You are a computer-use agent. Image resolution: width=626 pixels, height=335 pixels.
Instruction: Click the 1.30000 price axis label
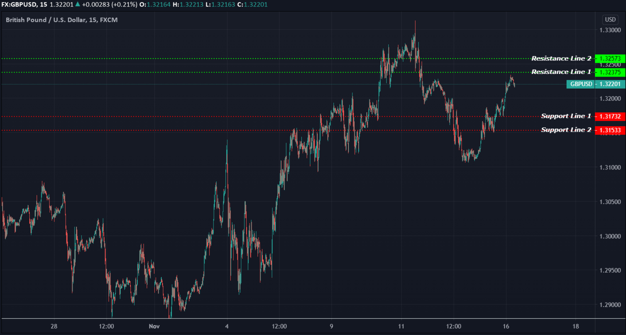click(x=610, y=236)
